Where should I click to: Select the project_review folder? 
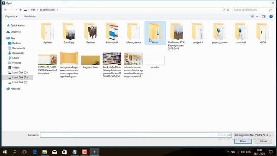(219, 34)
